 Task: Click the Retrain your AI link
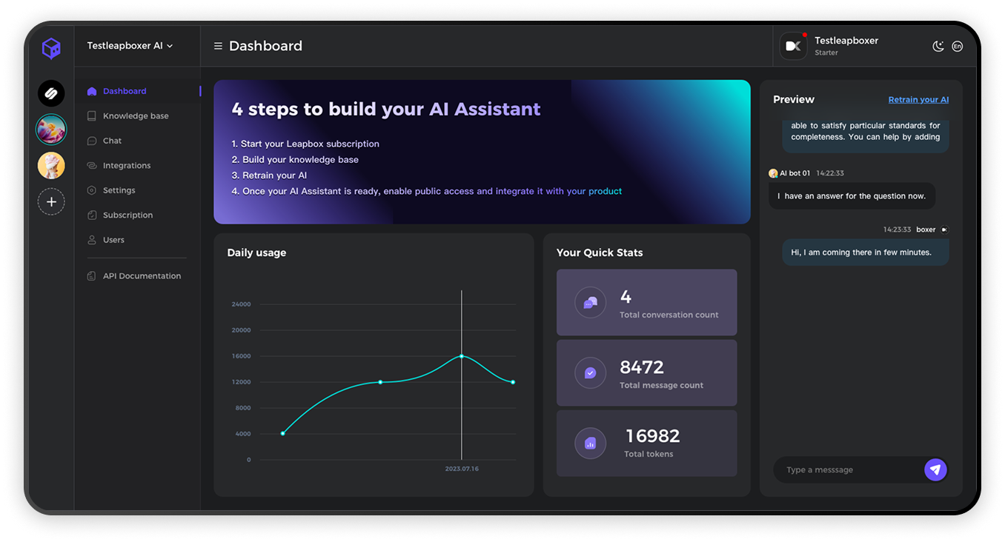(x=918, y=100)
